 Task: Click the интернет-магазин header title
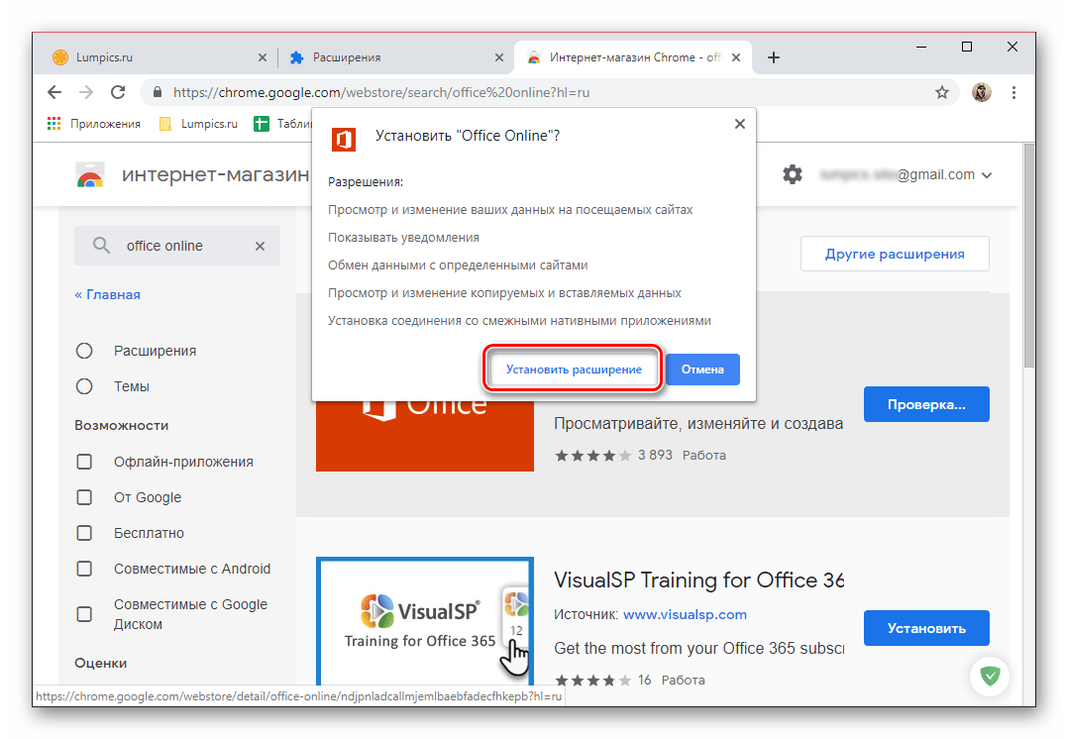215,174
